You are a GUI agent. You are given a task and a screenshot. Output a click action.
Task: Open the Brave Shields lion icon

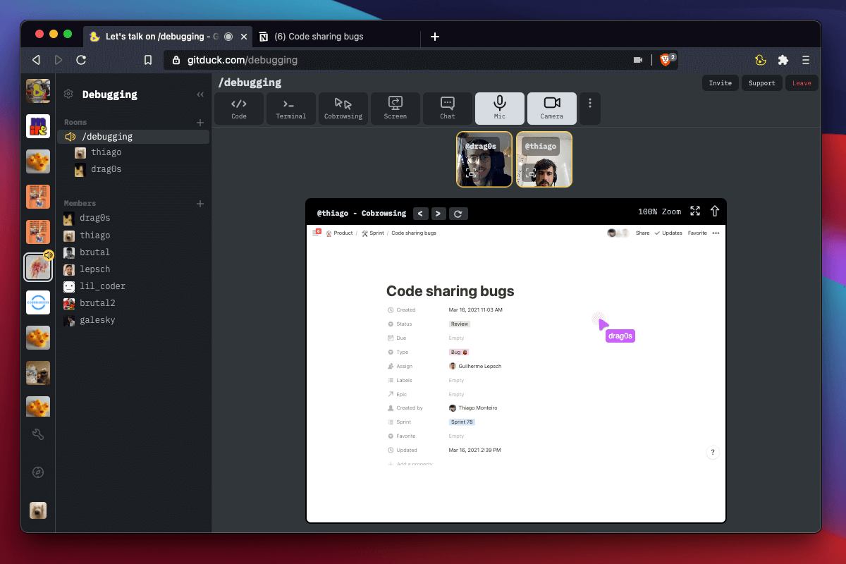coord(665,60)
